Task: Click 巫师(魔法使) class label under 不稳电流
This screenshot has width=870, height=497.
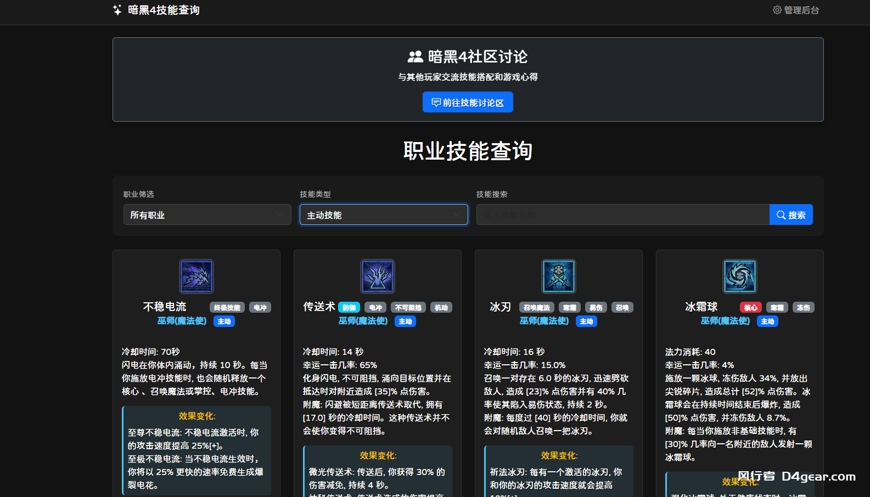Action: (x=182, y=321)
